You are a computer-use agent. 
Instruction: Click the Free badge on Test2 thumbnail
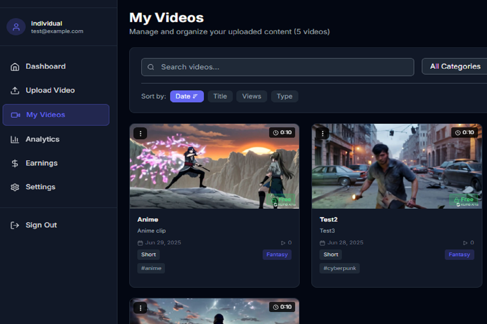pos(463,200)
